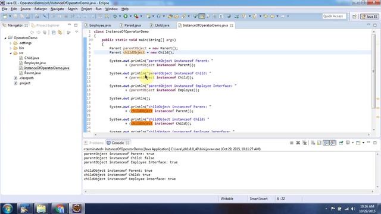Switch to Child.java editor tab
Screen dimensions: 381x214
point(160,25)
